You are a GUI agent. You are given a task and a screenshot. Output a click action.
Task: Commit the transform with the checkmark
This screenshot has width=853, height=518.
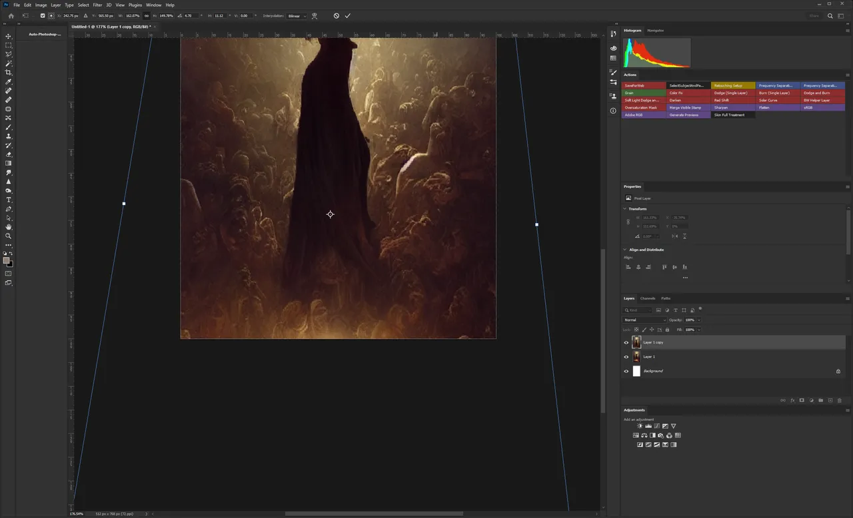347,15
